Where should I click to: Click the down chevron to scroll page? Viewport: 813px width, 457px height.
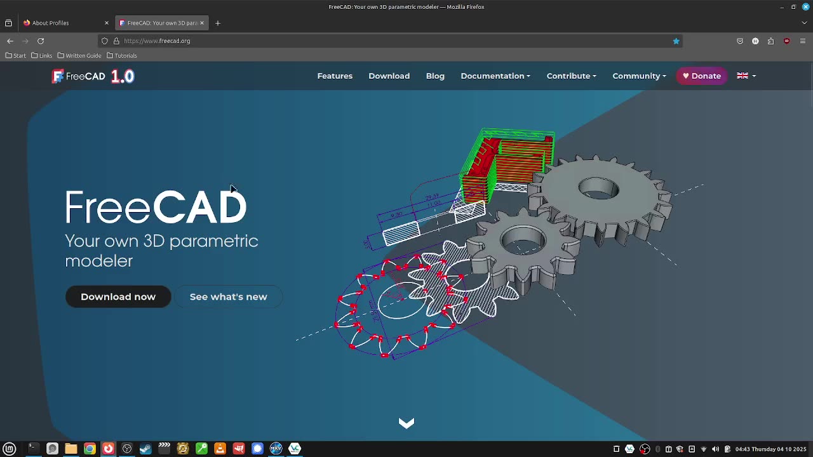click(x=406, y=423)
